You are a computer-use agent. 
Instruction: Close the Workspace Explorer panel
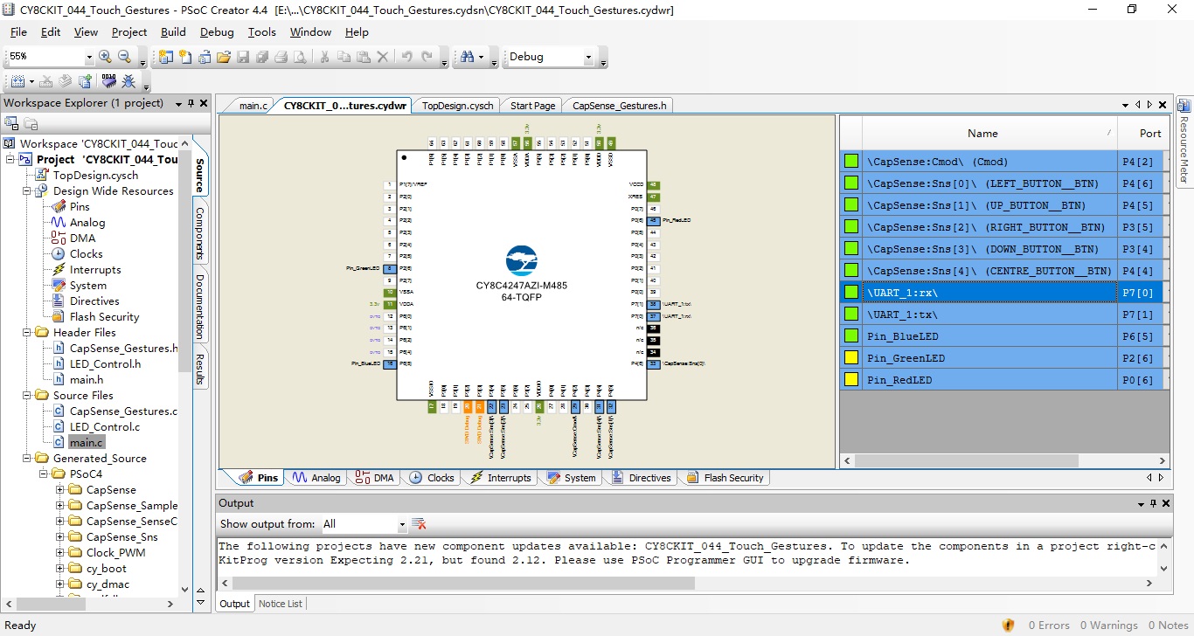tap(204, 103)
